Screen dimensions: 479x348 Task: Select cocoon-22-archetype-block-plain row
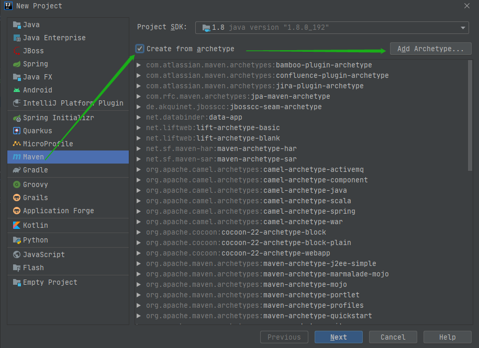(301, 242)
